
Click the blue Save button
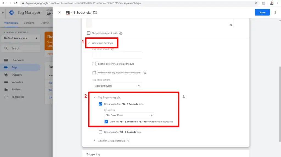(262, 12)
